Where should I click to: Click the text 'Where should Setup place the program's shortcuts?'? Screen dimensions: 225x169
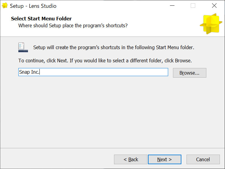click(x=73, y=25)
